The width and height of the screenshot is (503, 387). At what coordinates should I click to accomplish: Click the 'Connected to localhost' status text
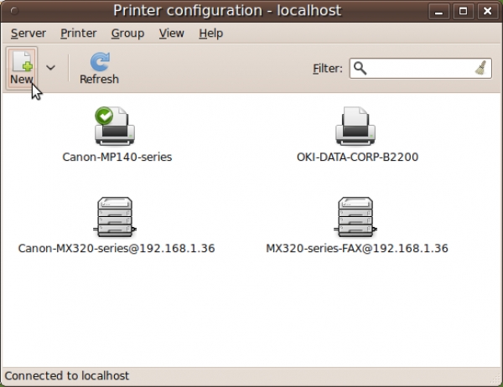tap(67, 376)
